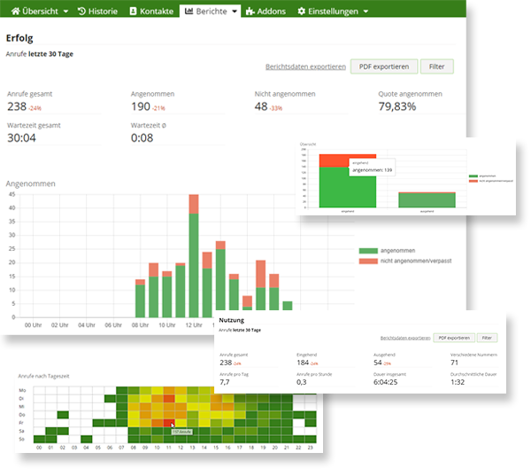The image size is (531, 476).
Task: Expand the Übersicht dropdown arrow
Action: (65, 12)
